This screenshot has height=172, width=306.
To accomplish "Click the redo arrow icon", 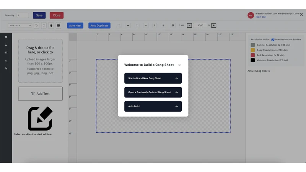I will (44, 26).
